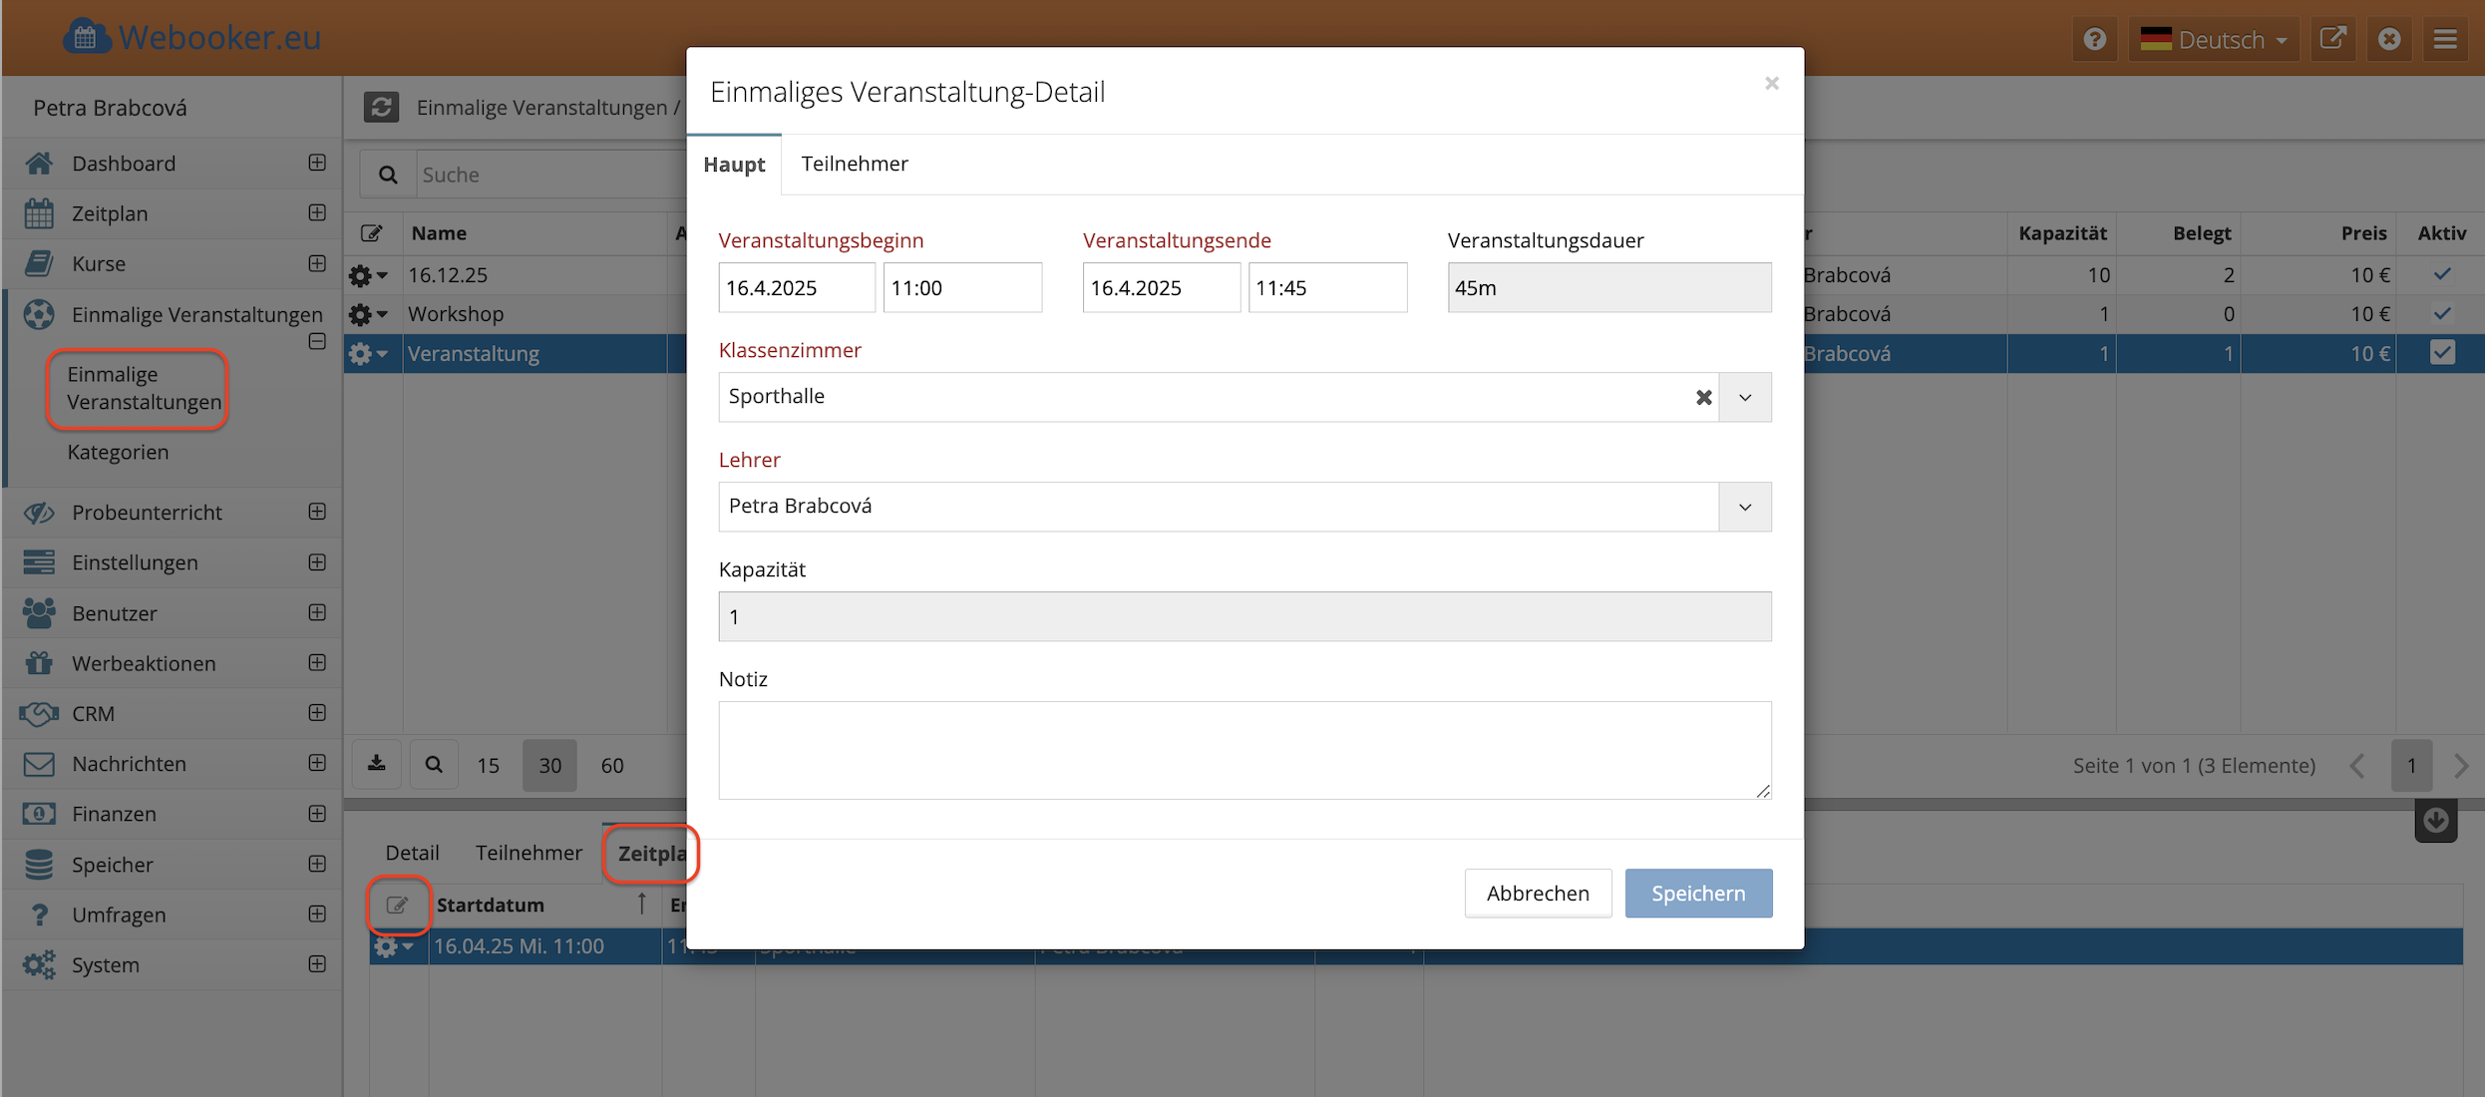Open the Lehrer dropdown arrow
The width and height of the screenshot is (2485, 1097).
(1745, 507)
